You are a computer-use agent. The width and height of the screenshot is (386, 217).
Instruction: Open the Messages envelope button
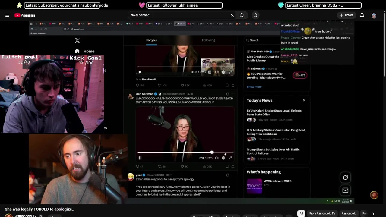pyautogui.click(x=345, y=190)
